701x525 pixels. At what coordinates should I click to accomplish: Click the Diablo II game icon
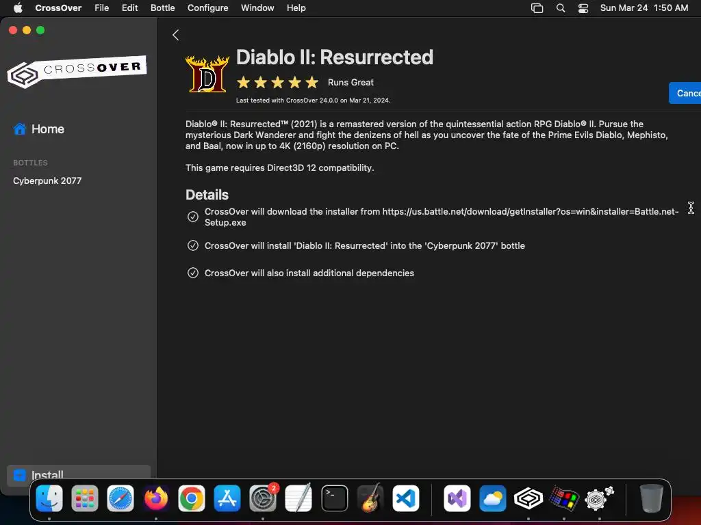(207, 74)
